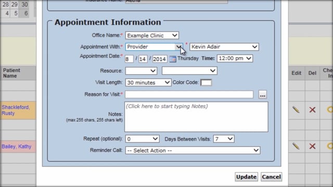The height and width of the screenshot is (187, 333).
Task: Click the Notes text area
Action: pos(196,117)
